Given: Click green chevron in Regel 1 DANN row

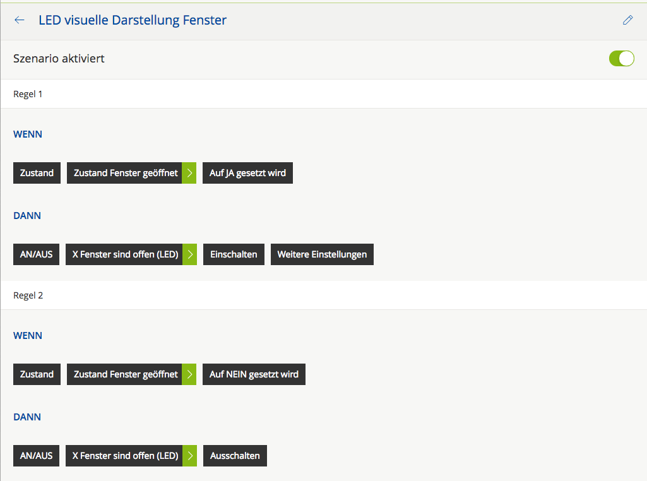Looking at the screenshot, I should point(190,254).
